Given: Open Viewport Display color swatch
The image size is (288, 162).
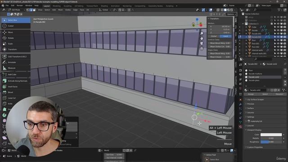Looking at the screenshot, I should coord(271,135).
